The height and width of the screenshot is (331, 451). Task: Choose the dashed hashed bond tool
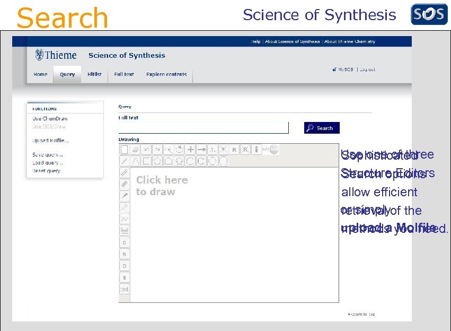[x=124, y=207]
